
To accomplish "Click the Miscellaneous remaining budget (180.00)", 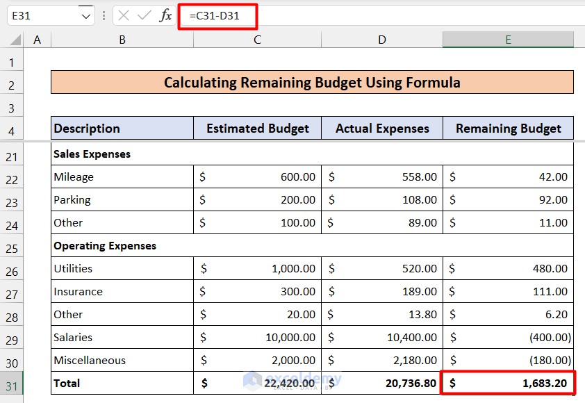I will click(x=508, y=360).
